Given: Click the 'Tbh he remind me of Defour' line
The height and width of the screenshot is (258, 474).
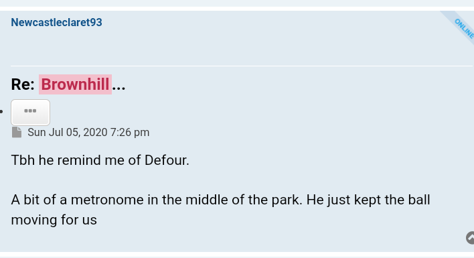Looking at the screenshot, I should click(x=100, y=160).
